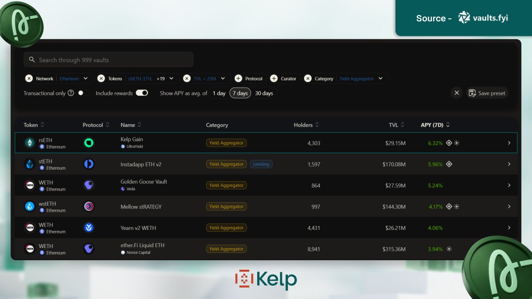Open the Mellow stRATEGY vault
Screen dimensions: 532x299
(141, 206)
